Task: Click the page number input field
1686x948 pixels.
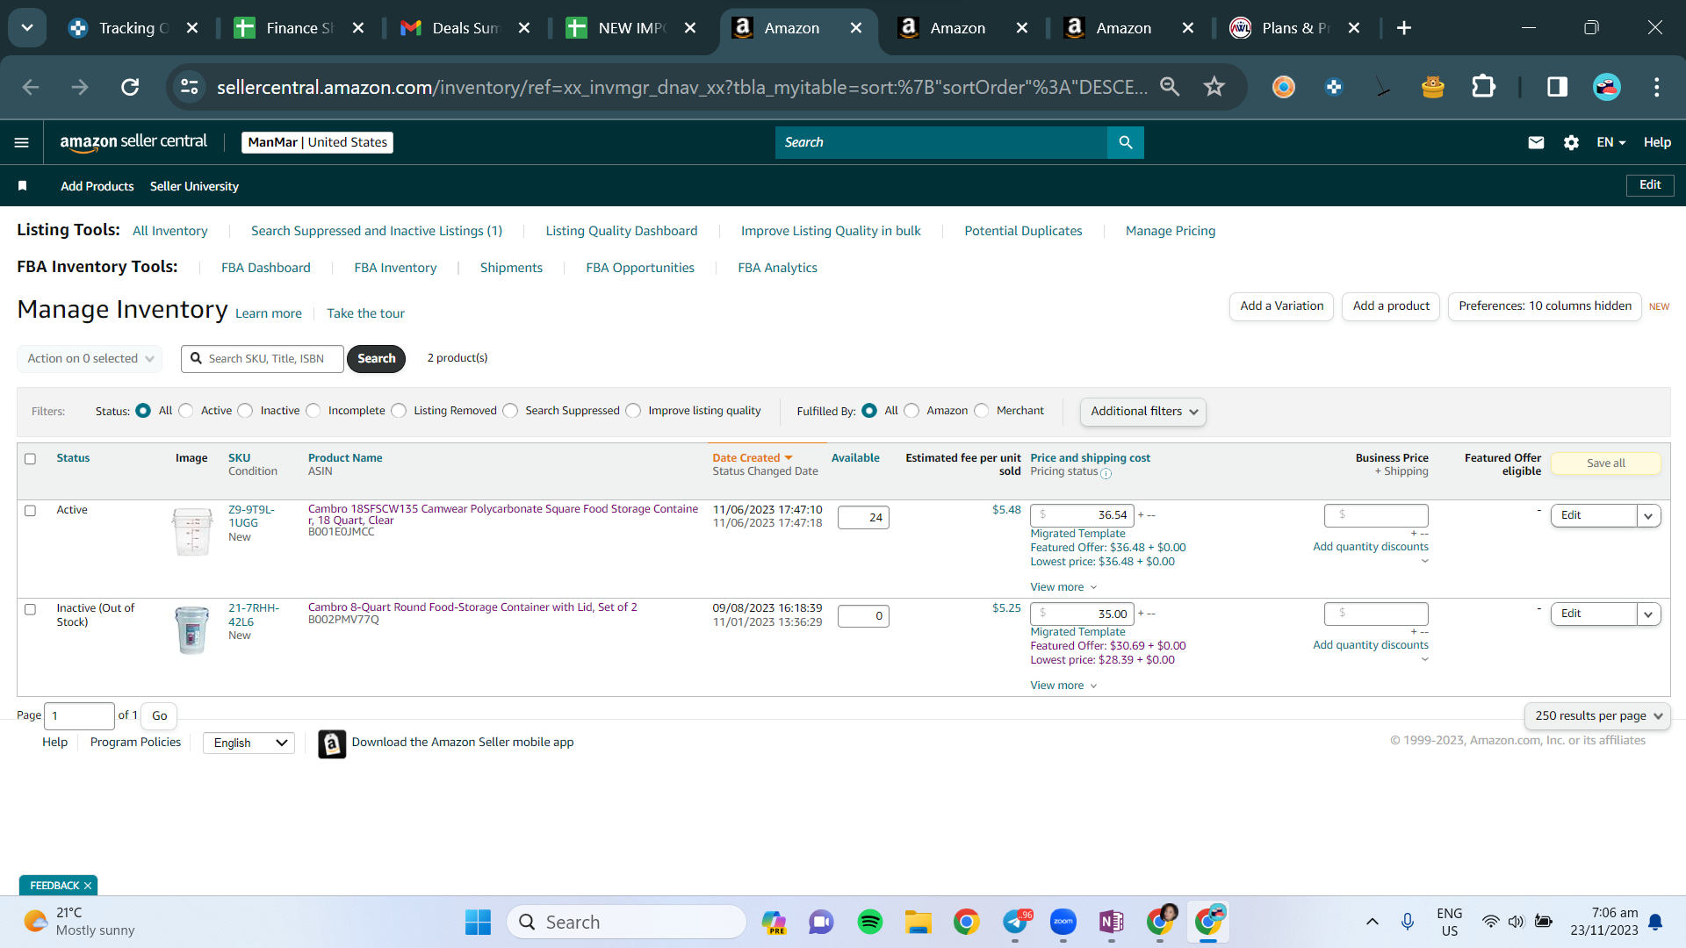Action: (x=79, y=716)
